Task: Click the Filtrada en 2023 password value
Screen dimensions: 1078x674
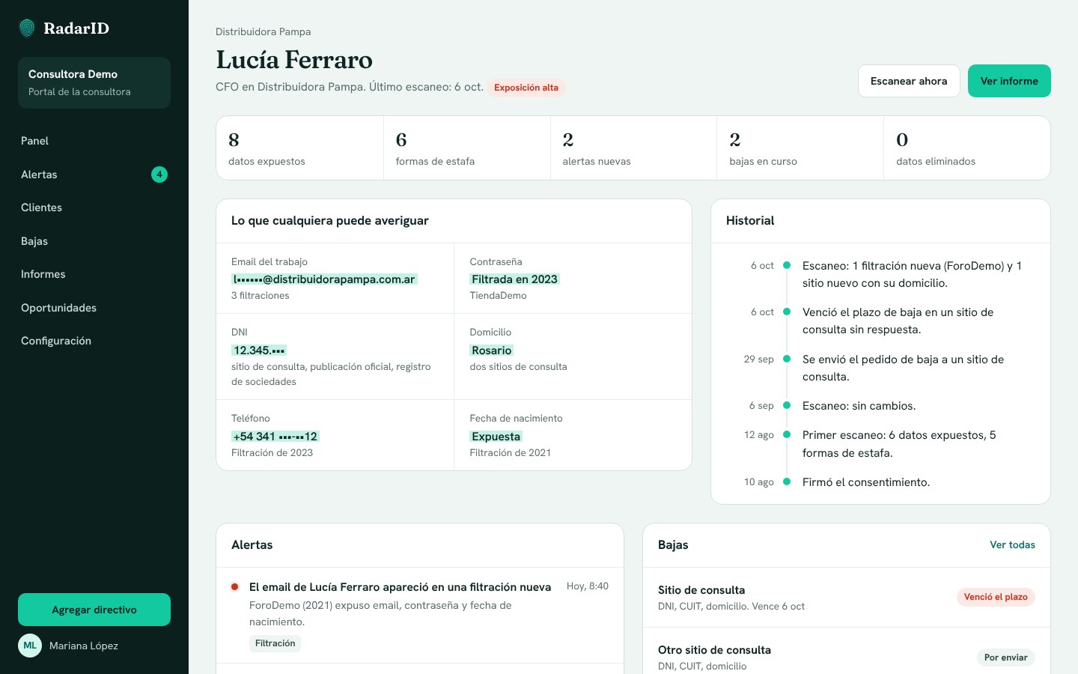Action: 514,279
